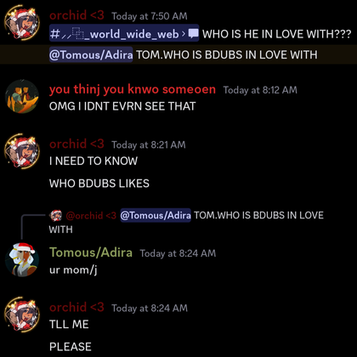This screenshot has height=357, width=357.
Task: Click the #_world_wide_web channel link
Action: point(115,34)
